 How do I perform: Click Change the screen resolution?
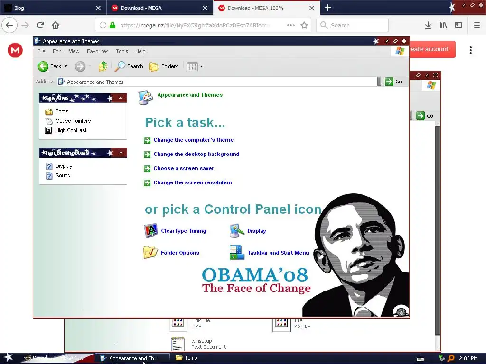[x=193, y=182]
